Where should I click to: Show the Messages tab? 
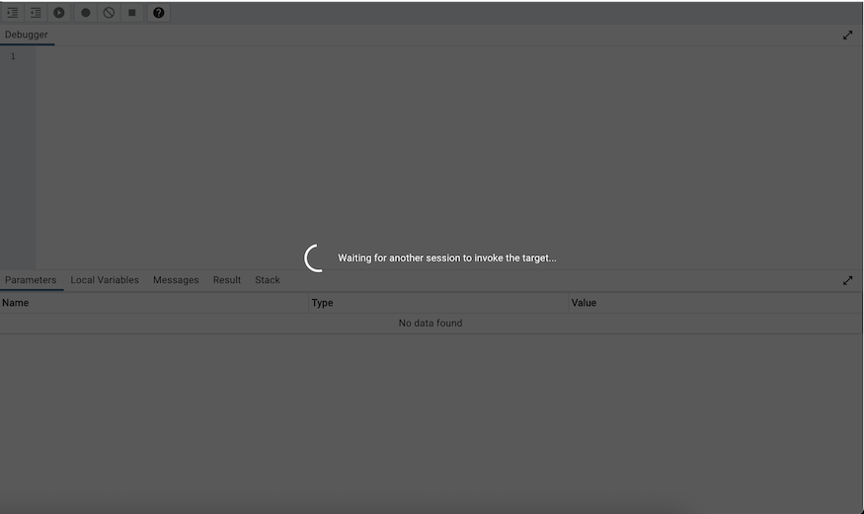click(176, 280)
